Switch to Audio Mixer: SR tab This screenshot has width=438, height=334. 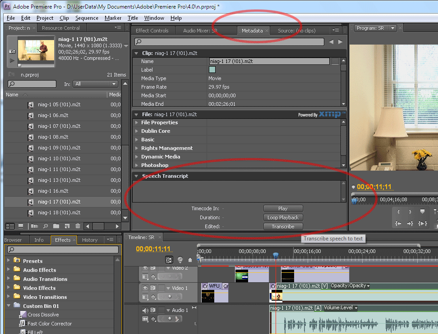(200, 31)
